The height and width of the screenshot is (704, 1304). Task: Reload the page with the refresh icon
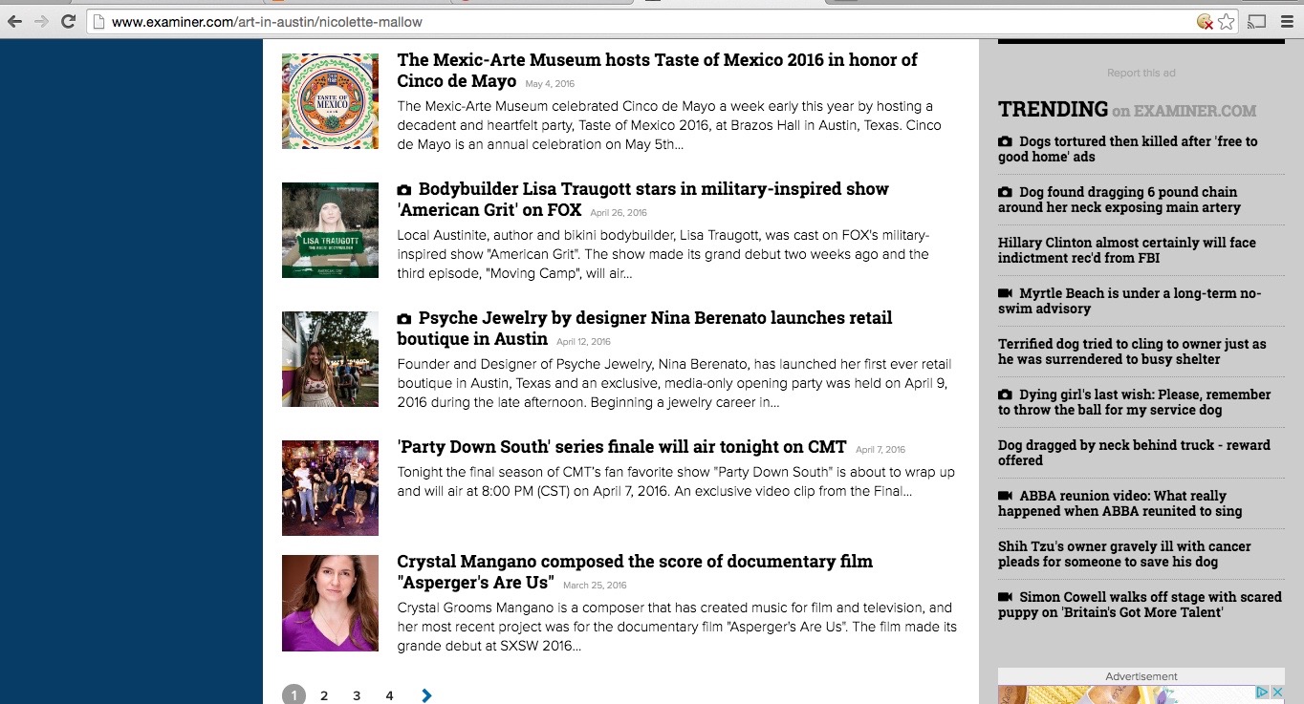68,21
